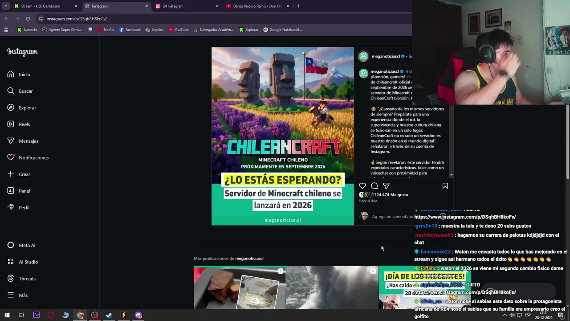Switch to Danza Kuduro Remix YouTube tab

[x=258, y=6]
